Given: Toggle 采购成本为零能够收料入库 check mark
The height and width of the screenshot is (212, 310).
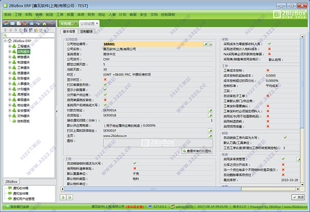Looking at the screenshot, I should click(269, 44).
